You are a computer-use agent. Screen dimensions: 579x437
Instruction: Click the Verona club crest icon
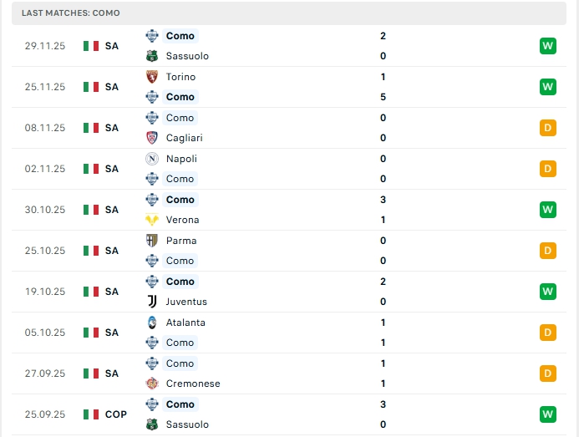pos(151,220)
